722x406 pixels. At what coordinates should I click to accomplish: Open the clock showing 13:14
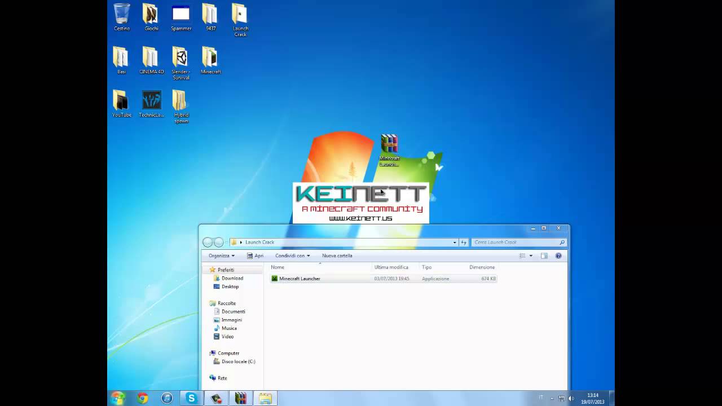point(593,398)
